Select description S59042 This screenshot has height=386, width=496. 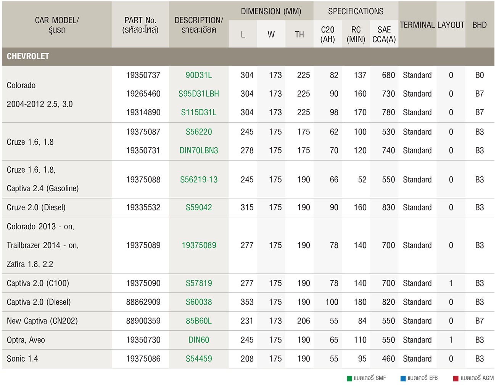click(x=199, y=208)
